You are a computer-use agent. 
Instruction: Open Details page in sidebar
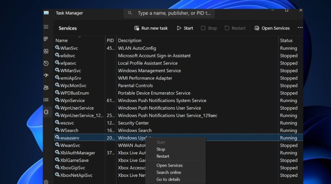[46, 100]
